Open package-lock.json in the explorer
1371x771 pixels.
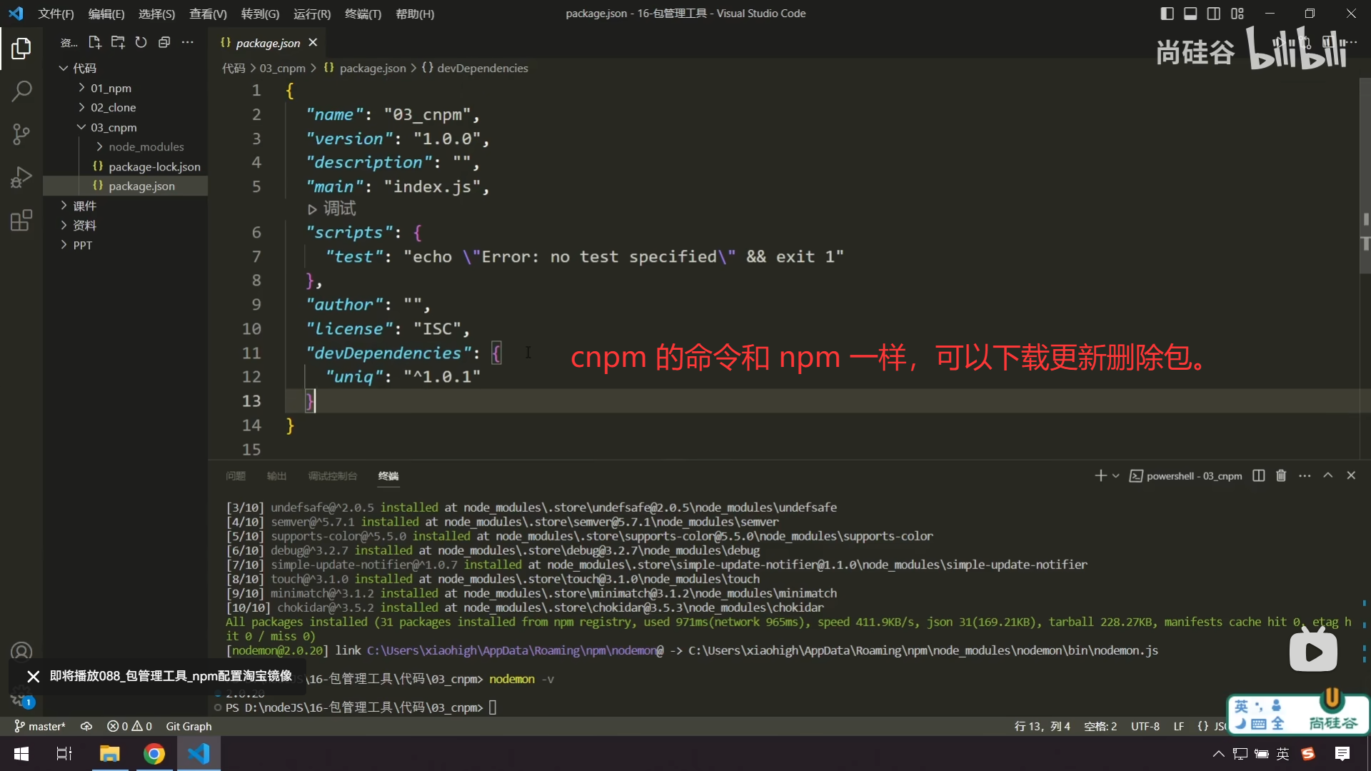[154, 166]
